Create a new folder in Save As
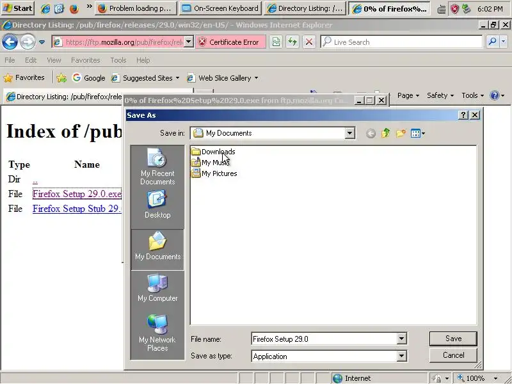 [x=401, y=133]
